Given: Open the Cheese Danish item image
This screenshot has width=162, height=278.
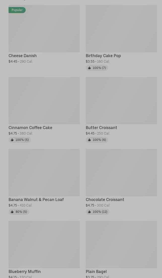Looking at the screenshot, I should (x=44, y=30).
